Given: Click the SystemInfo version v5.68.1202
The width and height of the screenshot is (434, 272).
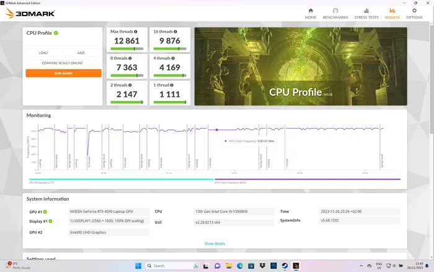Looking at the screenshot, I should point(359,220).
